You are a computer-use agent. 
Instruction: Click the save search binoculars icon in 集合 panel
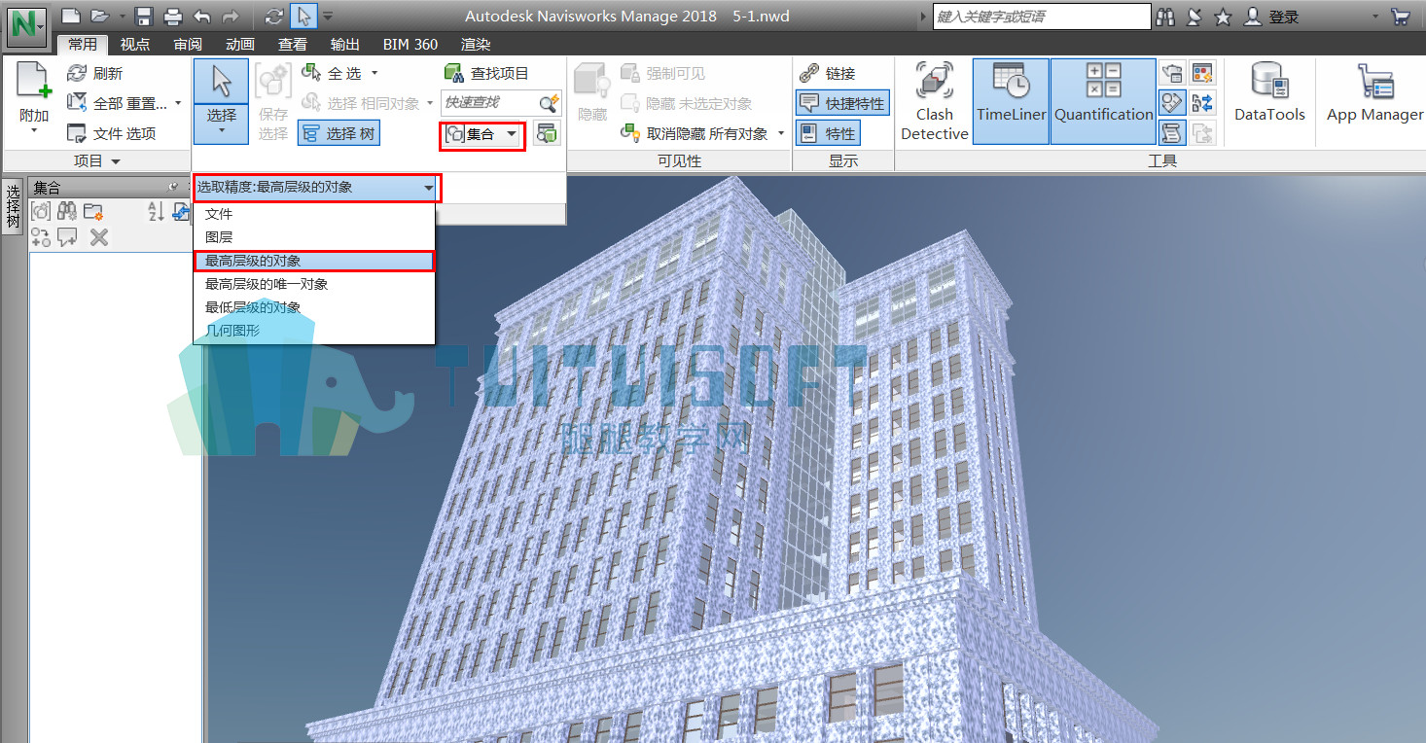67,211
